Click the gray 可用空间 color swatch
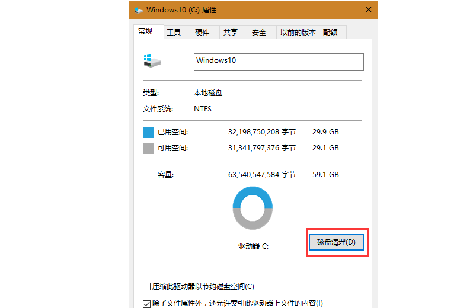This screenshot has width=473, height=308. [x=148, y=148]
